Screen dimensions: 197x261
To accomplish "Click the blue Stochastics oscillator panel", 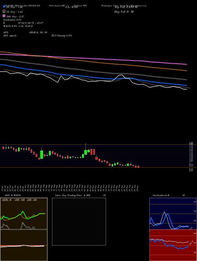I will [173, 214].
